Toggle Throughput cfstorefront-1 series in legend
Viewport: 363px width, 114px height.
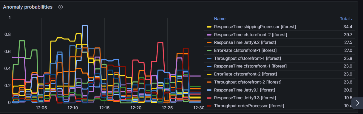point(248,58)
